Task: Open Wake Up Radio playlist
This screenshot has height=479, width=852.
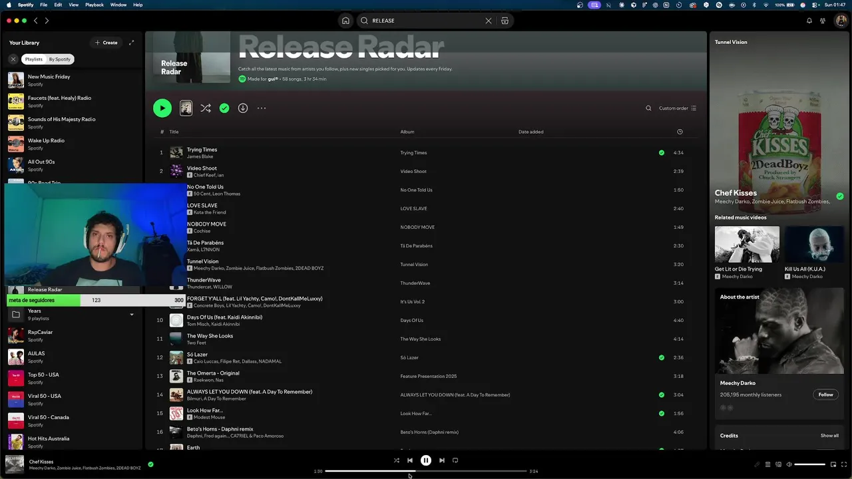Action: 72,144
